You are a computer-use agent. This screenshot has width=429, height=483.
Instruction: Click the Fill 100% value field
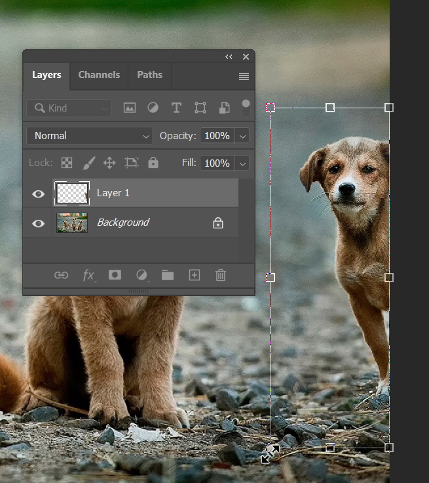pyautogui.click(x=217, y=163)
